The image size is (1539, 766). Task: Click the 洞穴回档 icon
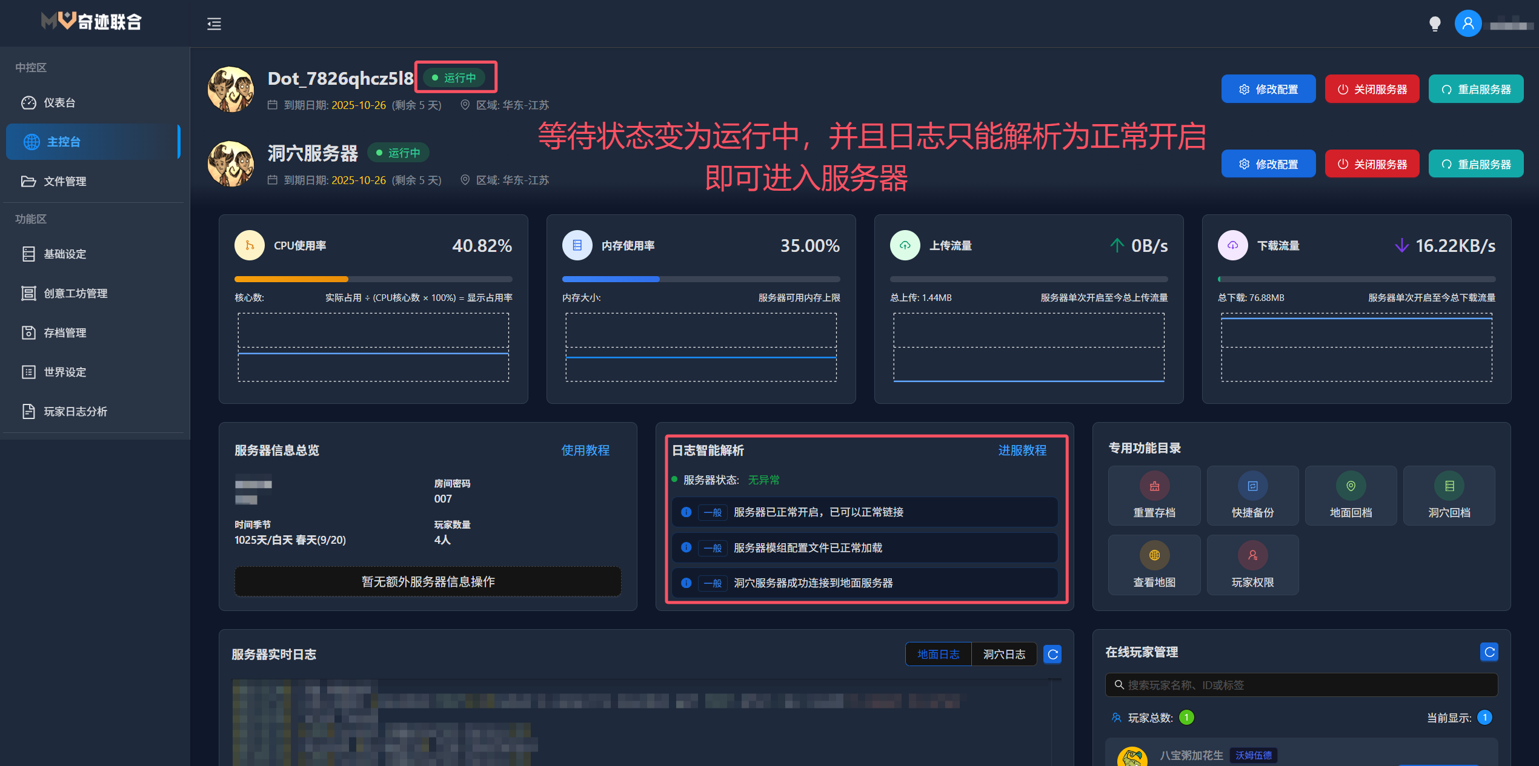click(x=1449, y=495)
